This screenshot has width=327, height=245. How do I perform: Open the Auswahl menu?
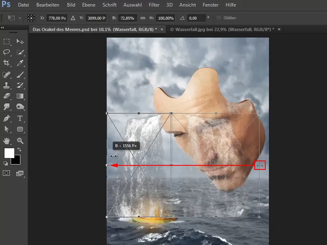coord(132,5)
